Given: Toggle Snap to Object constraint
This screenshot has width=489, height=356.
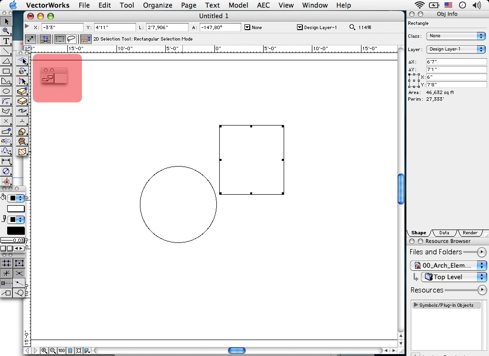Looking at the screenshot, I should point(19,263).
